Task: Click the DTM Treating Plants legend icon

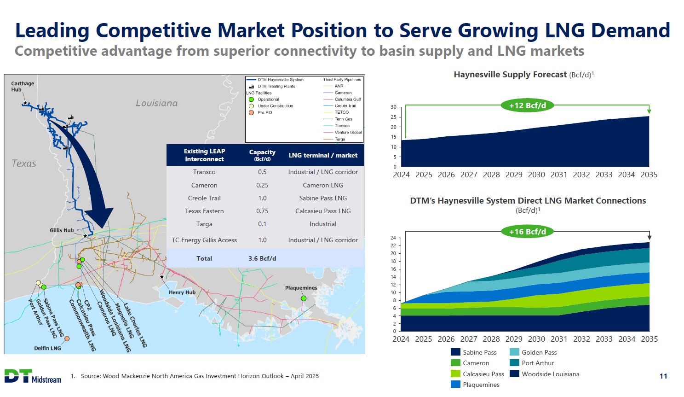Action: point(251,87)
